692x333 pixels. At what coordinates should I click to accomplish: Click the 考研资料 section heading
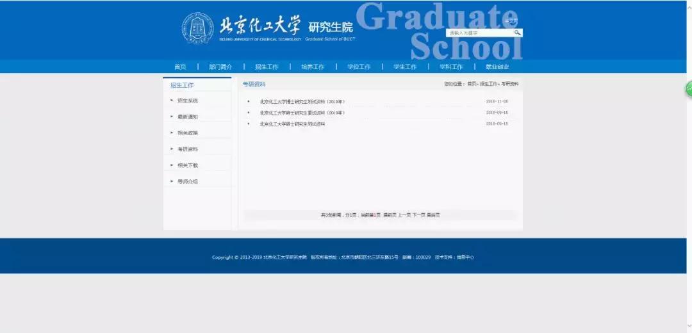254,85
